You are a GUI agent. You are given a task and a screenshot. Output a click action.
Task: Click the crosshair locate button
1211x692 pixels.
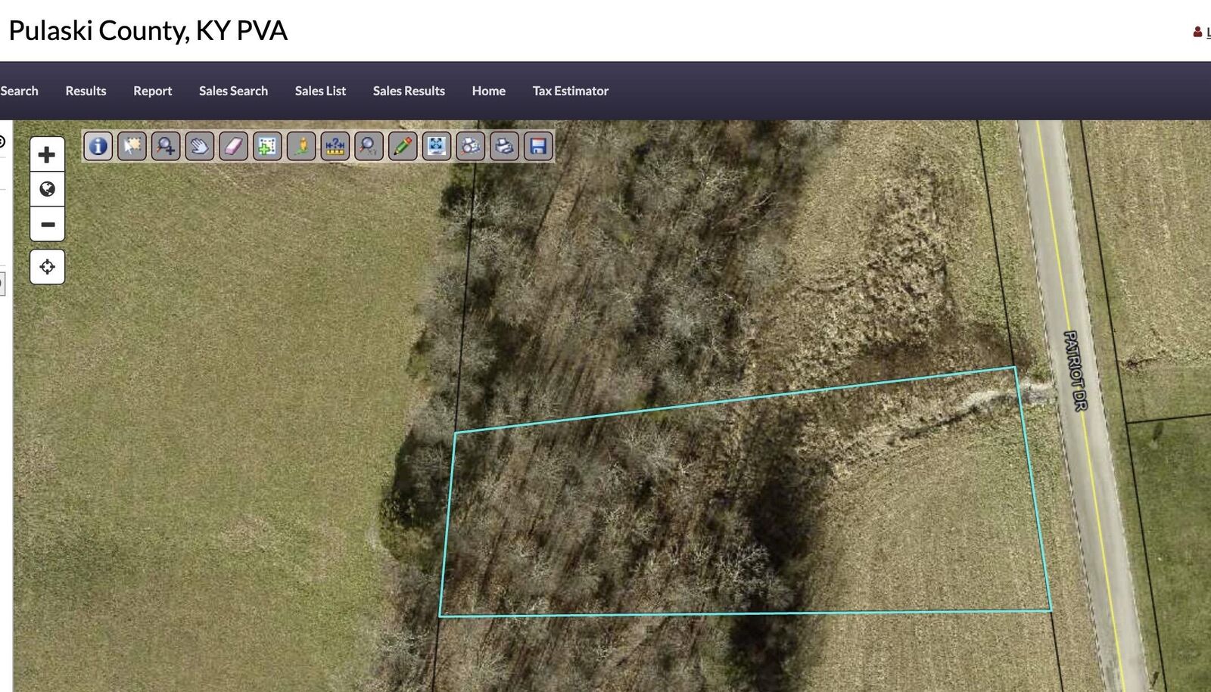pos(47,267)
